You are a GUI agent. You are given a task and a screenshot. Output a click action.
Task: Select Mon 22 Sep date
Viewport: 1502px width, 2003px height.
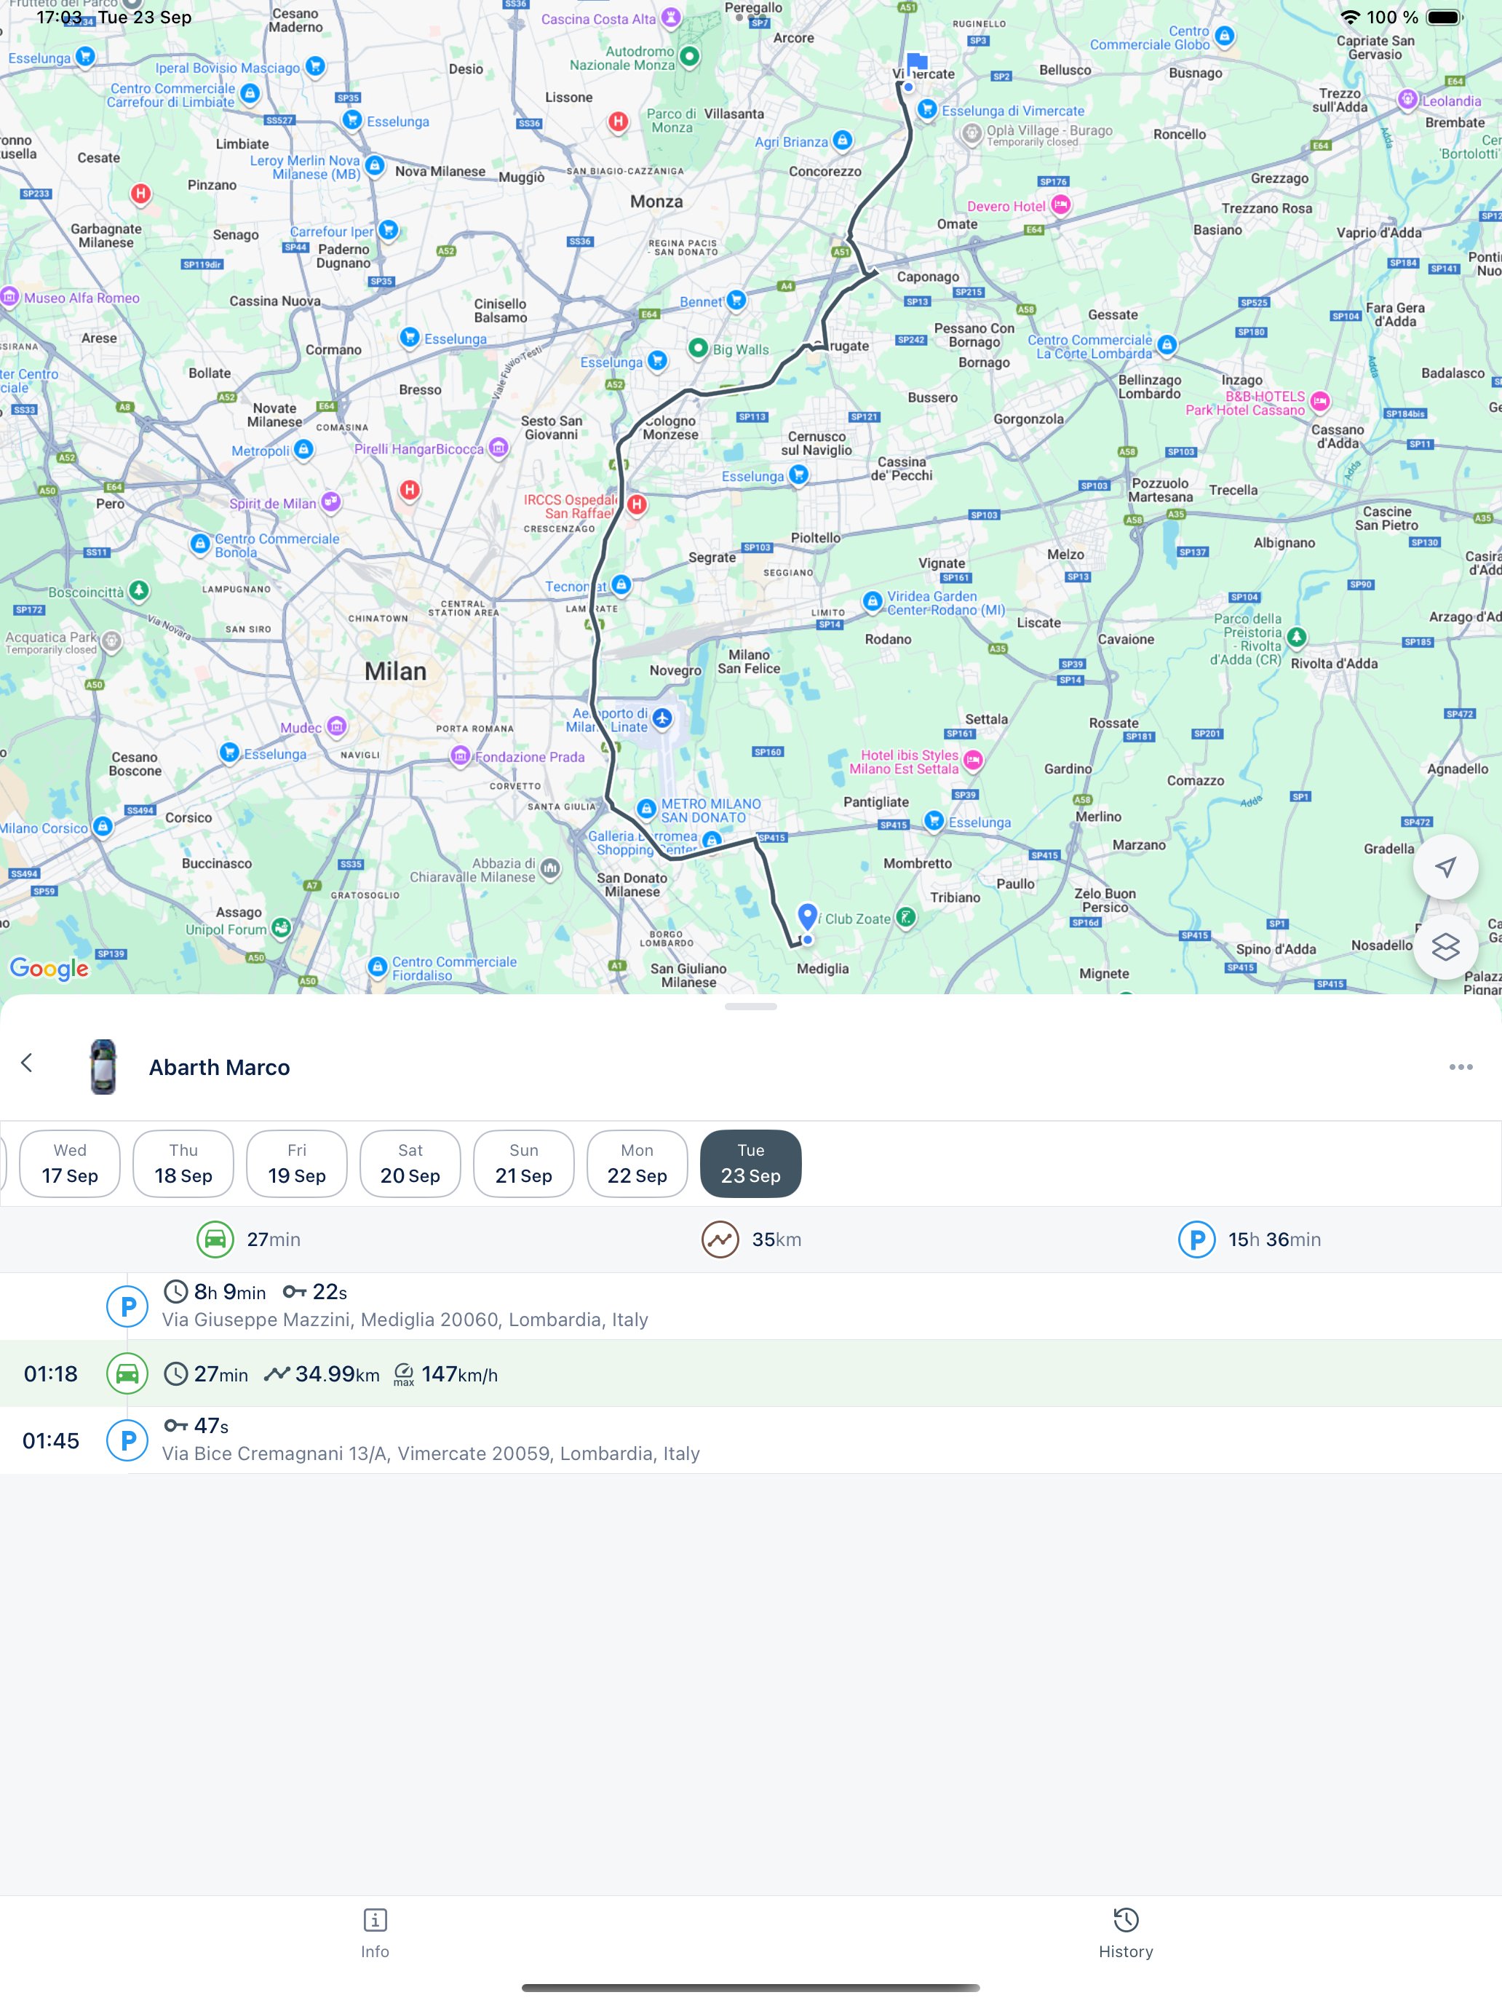[637, 1164]
